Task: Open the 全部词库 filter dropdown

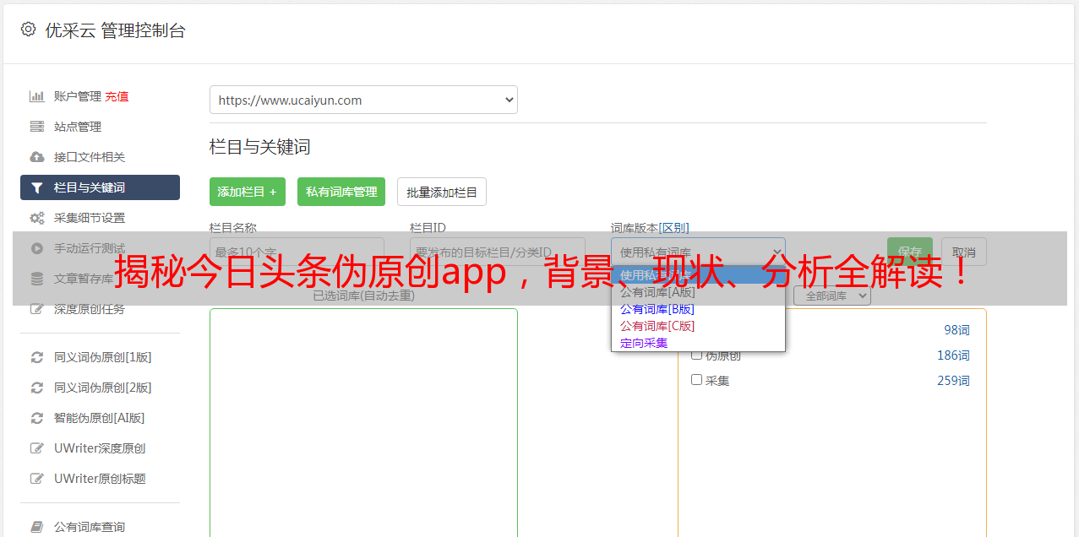Action: click(832, 296)
